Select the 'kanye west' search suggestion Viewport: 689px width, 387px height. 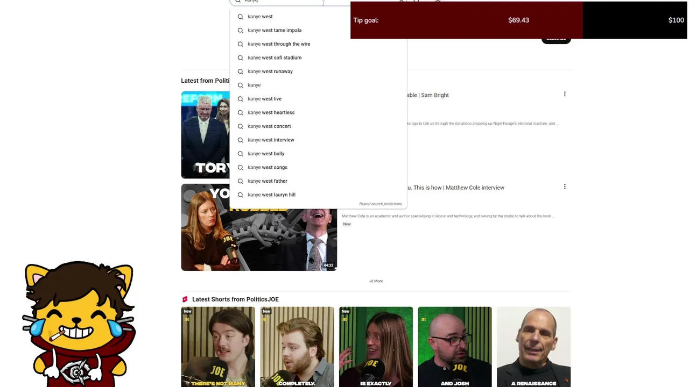point(318,17)
